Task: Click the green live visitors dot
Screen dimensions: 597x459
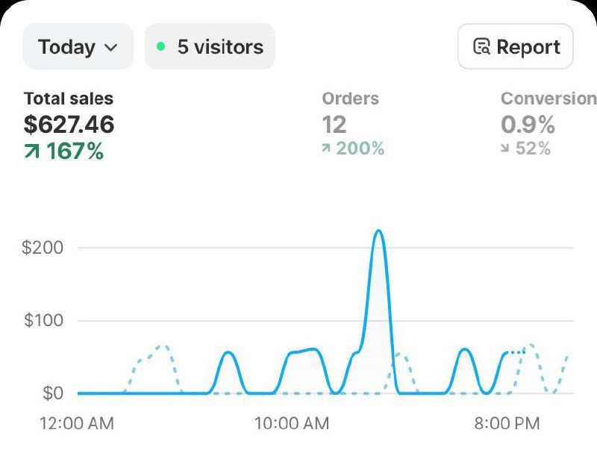Action: click(x=160, y=46)
